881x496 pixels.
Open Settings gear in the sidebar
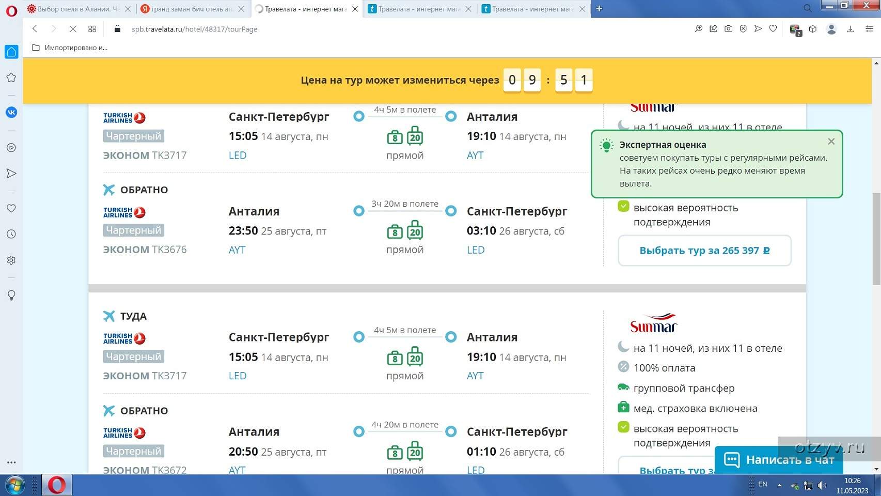[11, 260]
